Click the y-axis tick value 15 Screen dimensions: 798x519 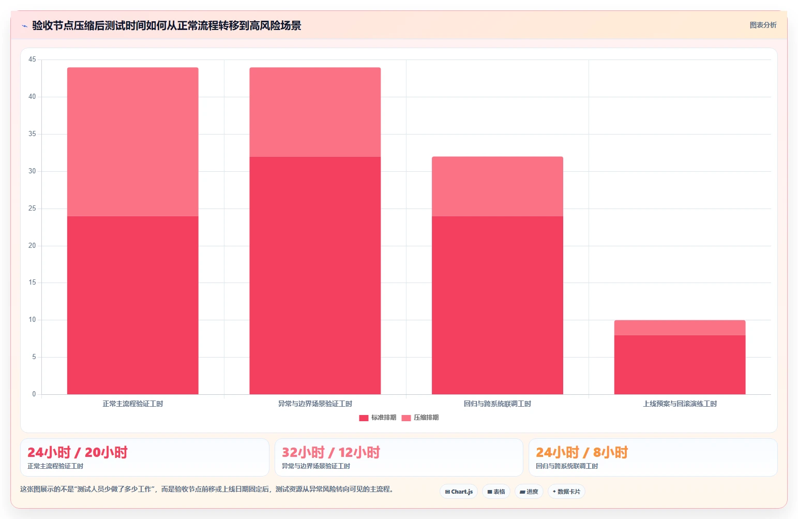(32, 283)
